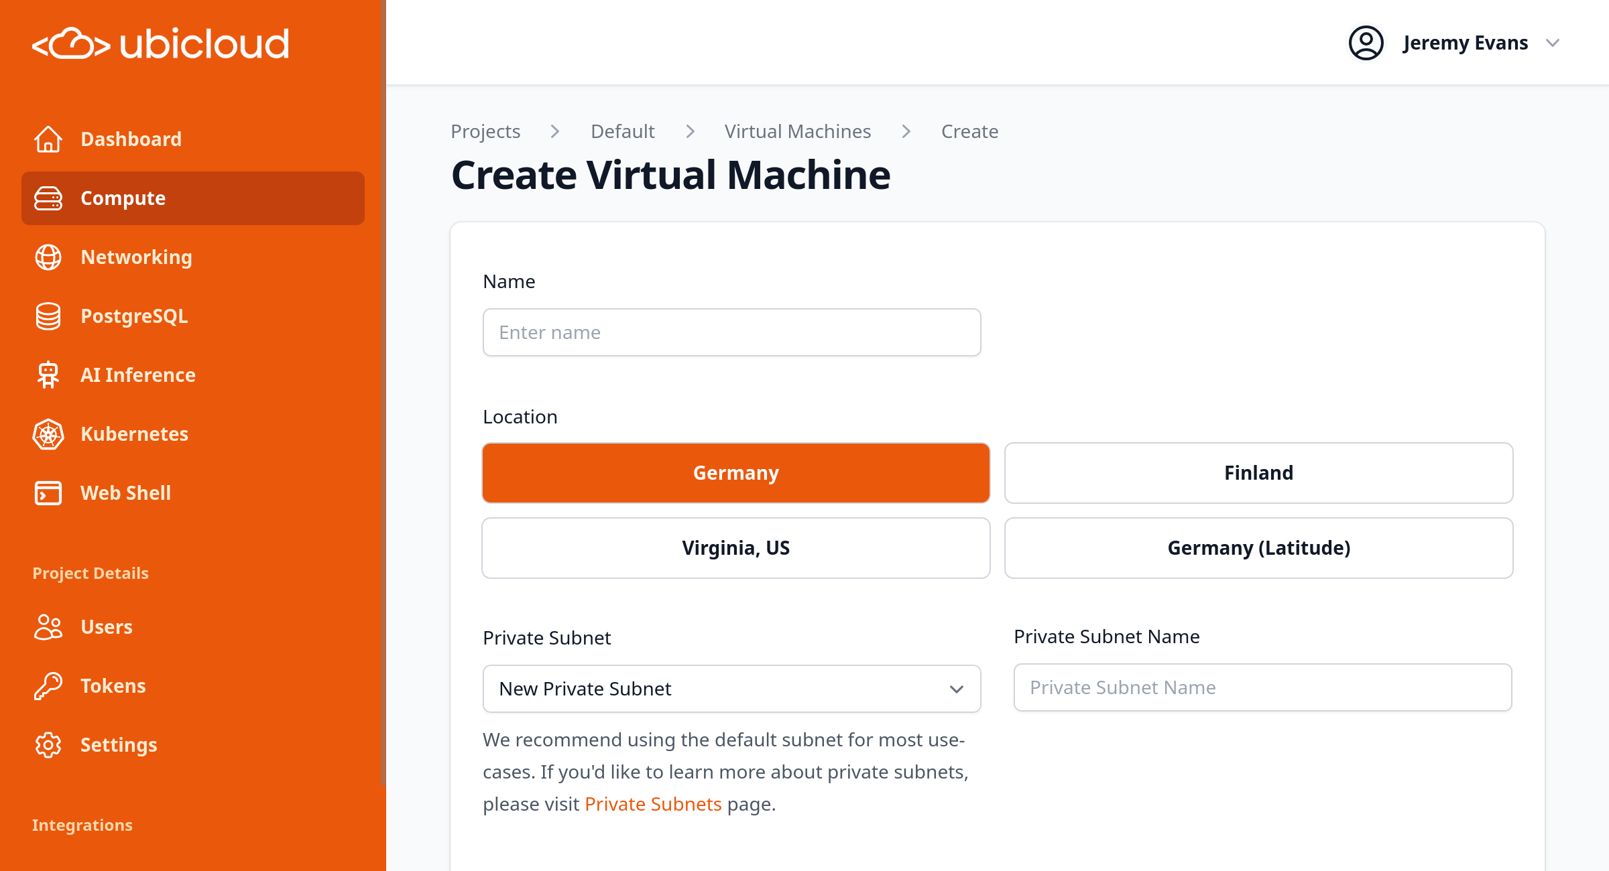Image resolution: width=1609 pixels, height=871 pixels.
Task: Click the Kubernetes wheel icon
Action: [x=48, y=434]
